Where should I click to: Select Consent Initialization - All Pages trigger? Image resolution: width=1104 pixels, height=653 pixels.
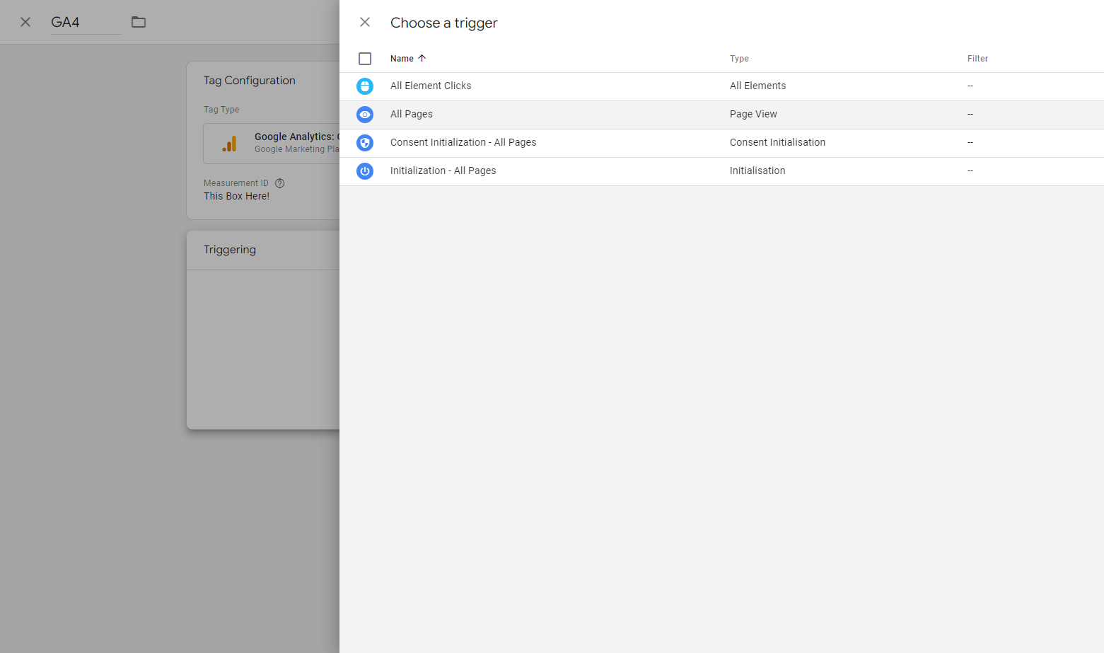pyautogui.click(x=721, y=143)
